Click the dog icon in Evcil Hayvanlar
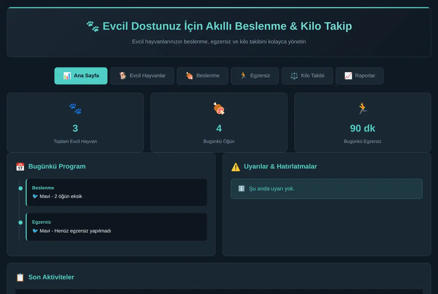Screen dimensions: 438x294 123,76
